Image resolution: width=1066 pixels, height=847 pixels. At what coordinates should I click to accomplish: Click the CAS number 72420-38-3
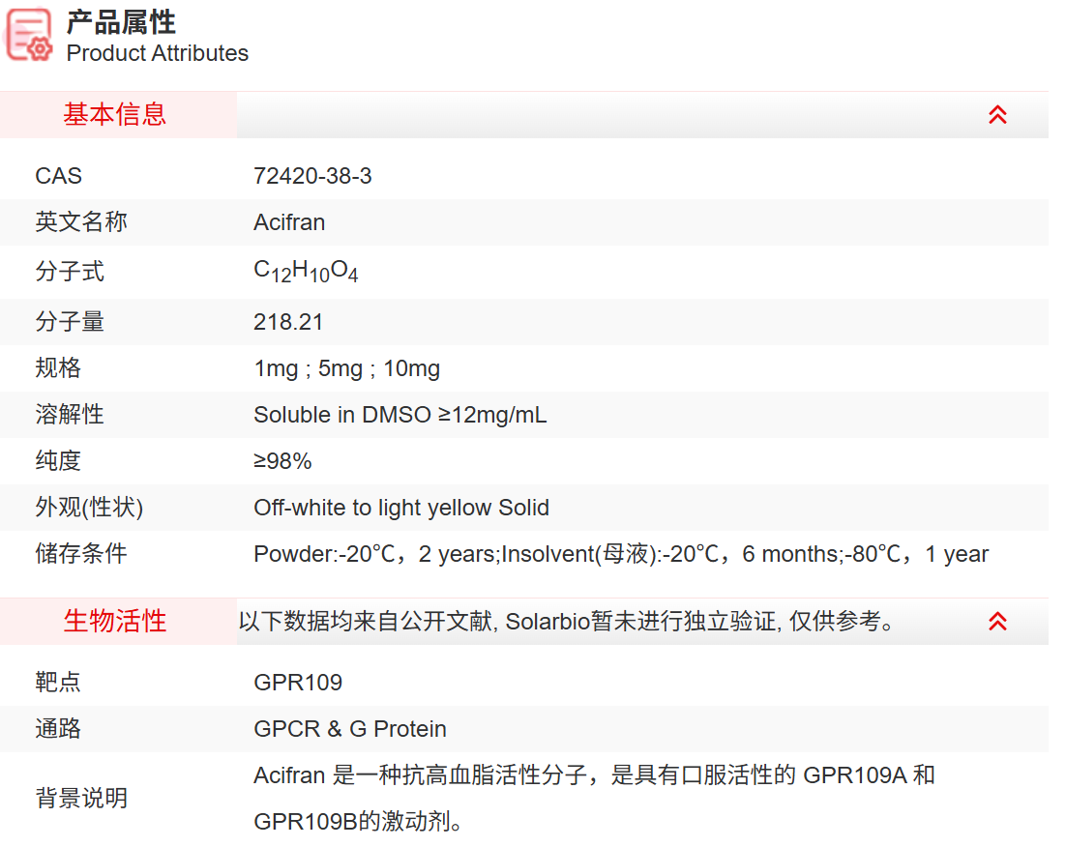pyautogui.click(x=312, y=176)
